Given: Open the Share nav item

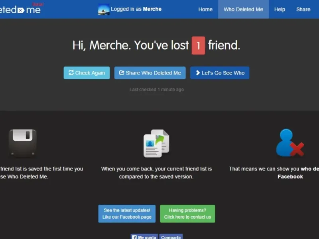Looking at the screenshot, I should (x=303, y=9).
